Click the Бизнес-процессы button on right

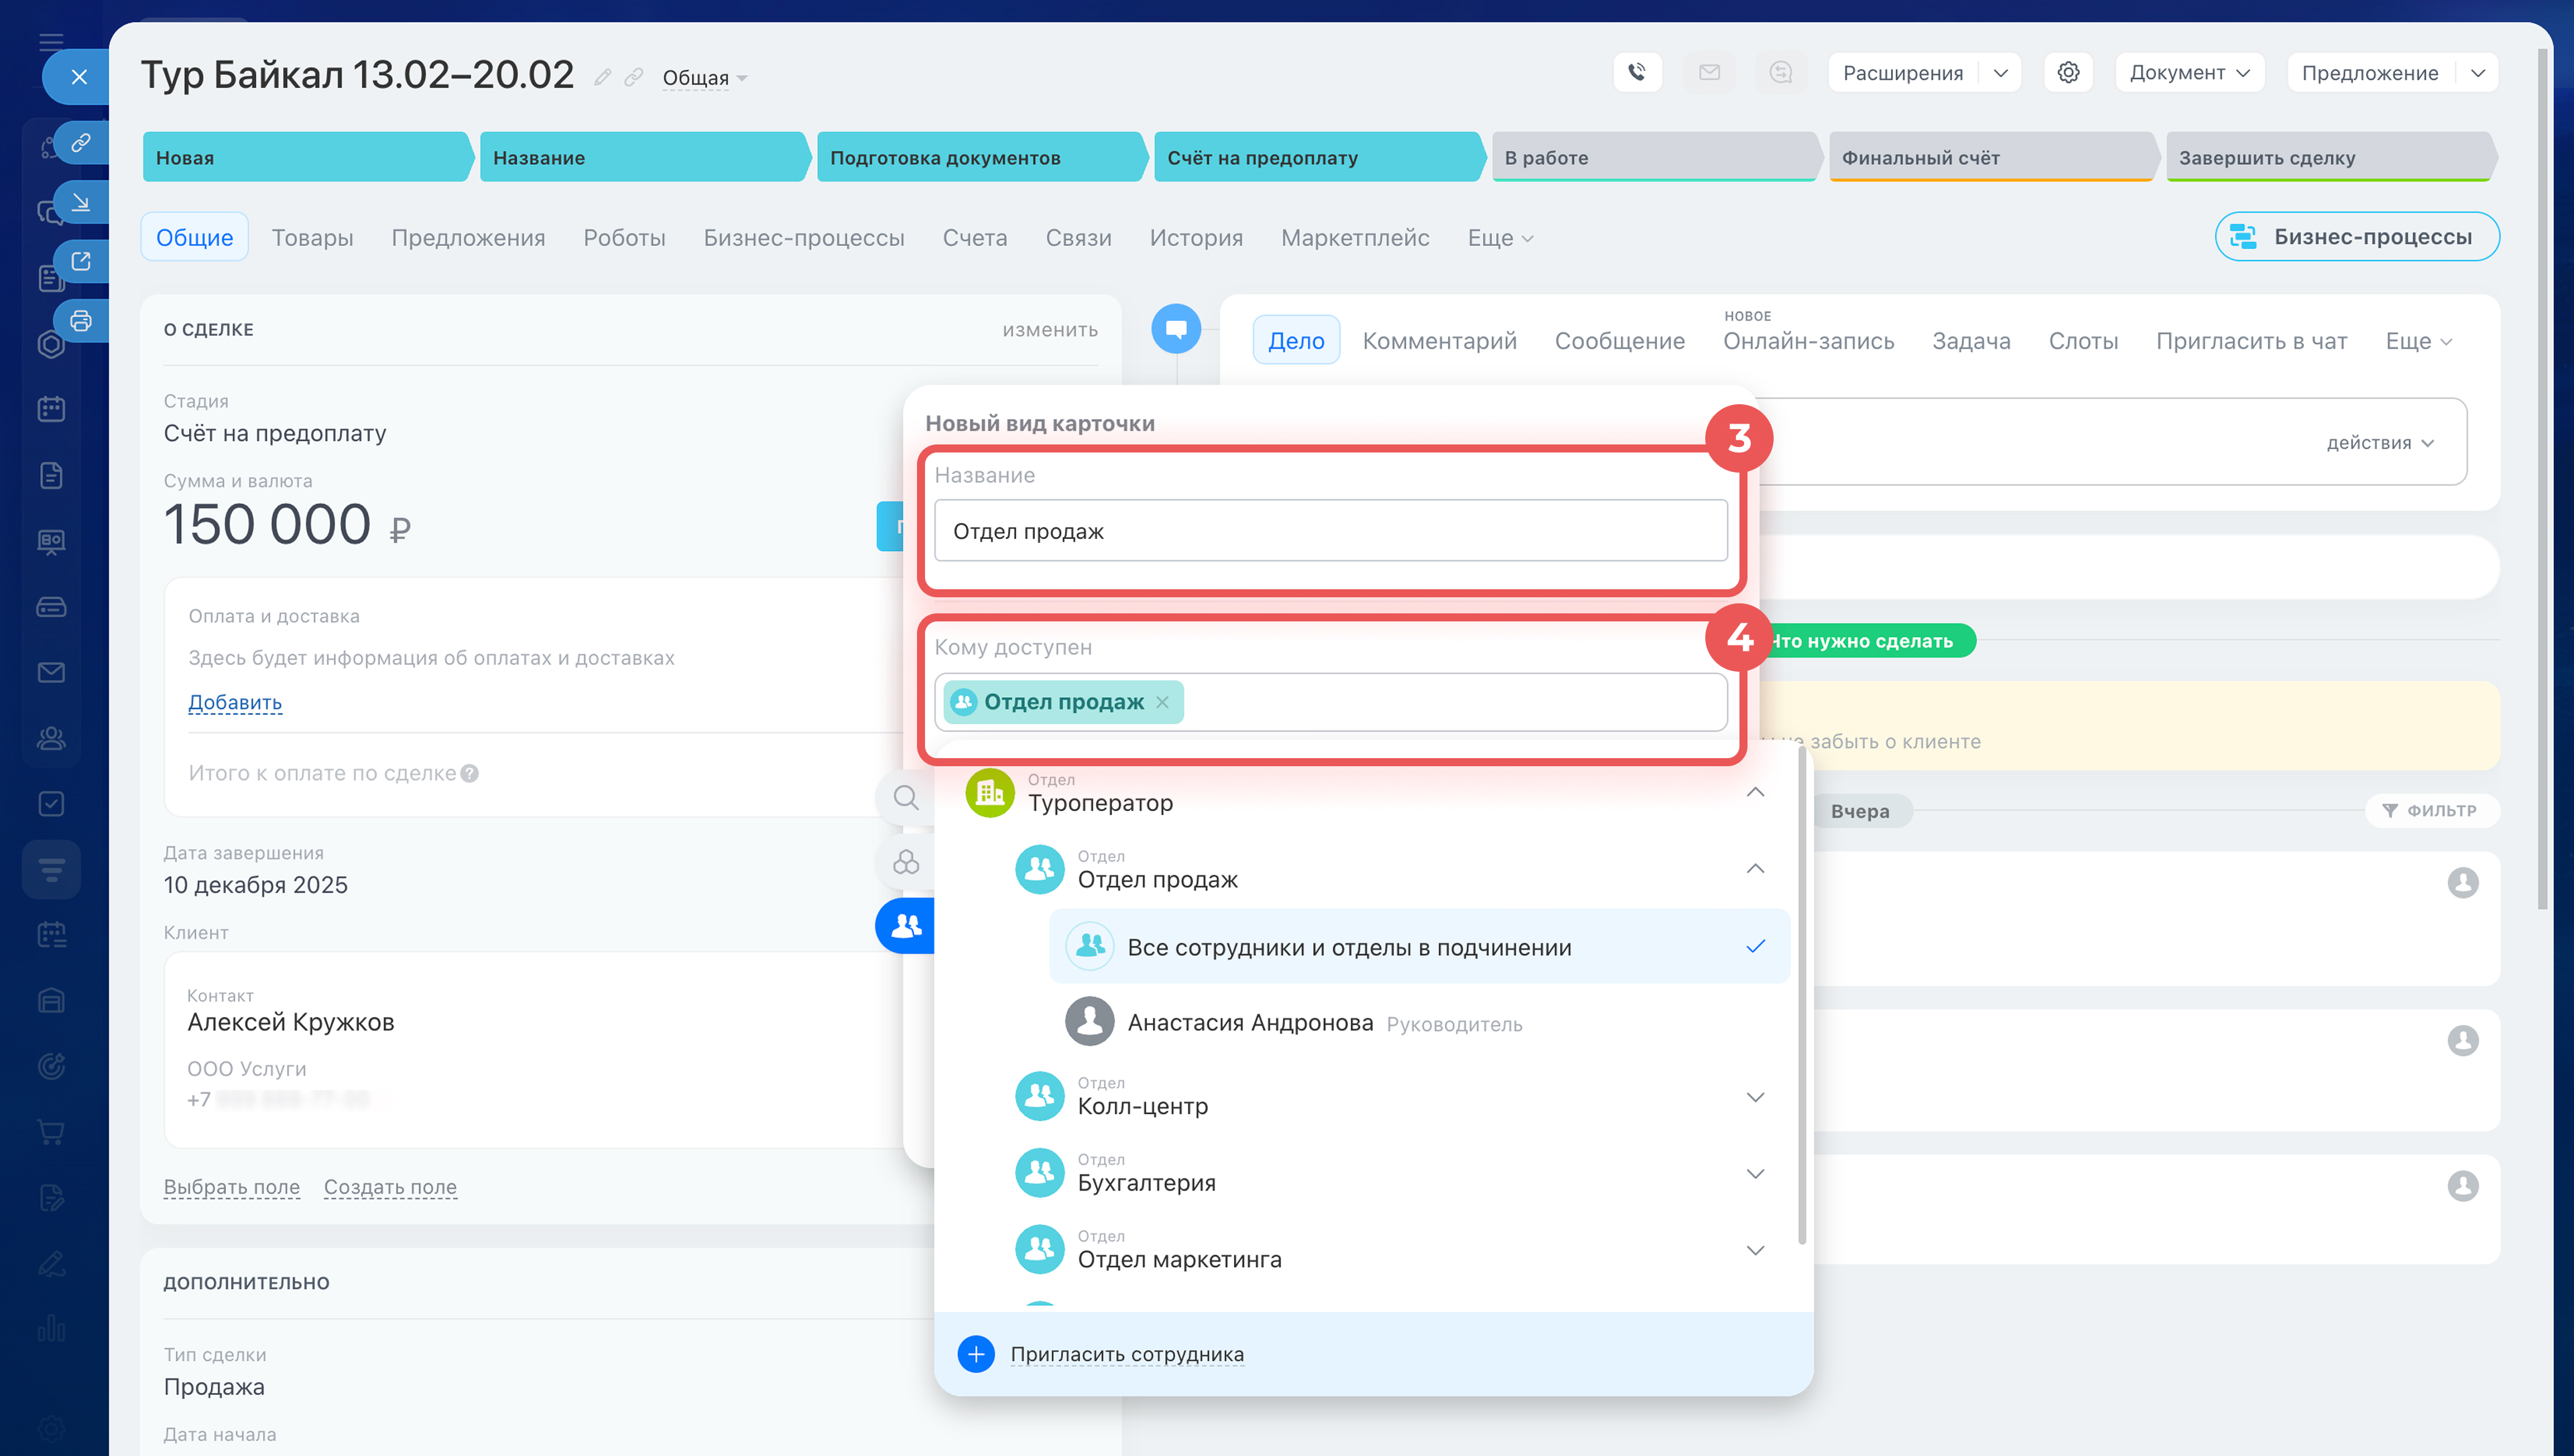pyautogui.click(x=2356, y=237)
